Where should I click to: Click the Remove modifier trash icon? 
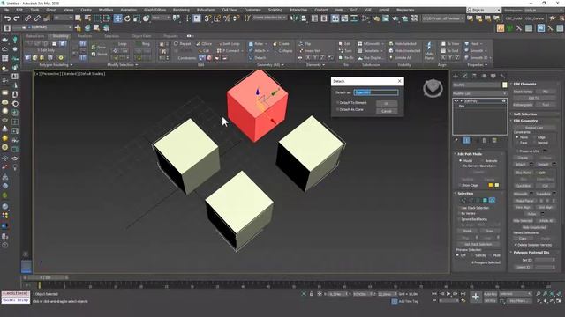[485, 141]
